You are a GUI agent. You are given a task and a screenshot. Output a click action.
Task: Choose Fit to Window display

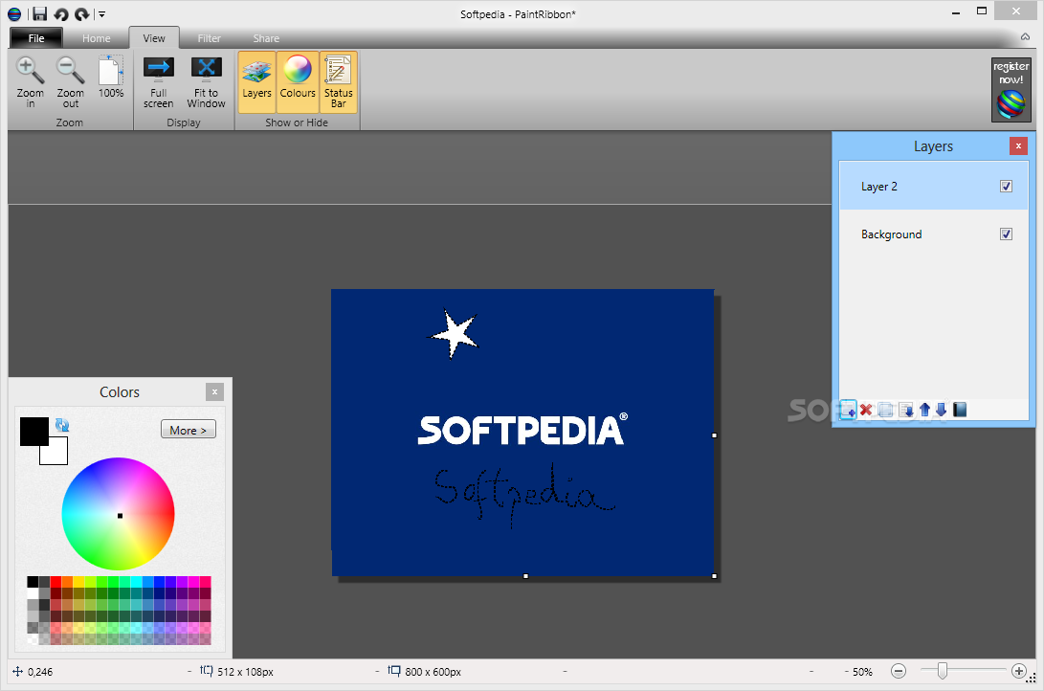coord(206,82)
